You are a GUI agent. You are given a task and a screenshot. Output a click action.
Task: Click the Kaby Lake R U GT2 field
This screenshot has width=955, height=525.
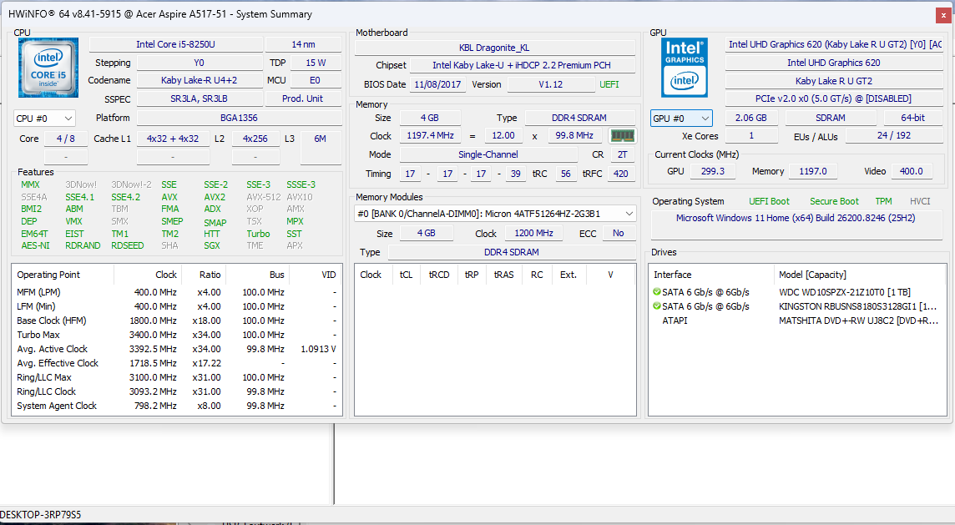[834, 81]
